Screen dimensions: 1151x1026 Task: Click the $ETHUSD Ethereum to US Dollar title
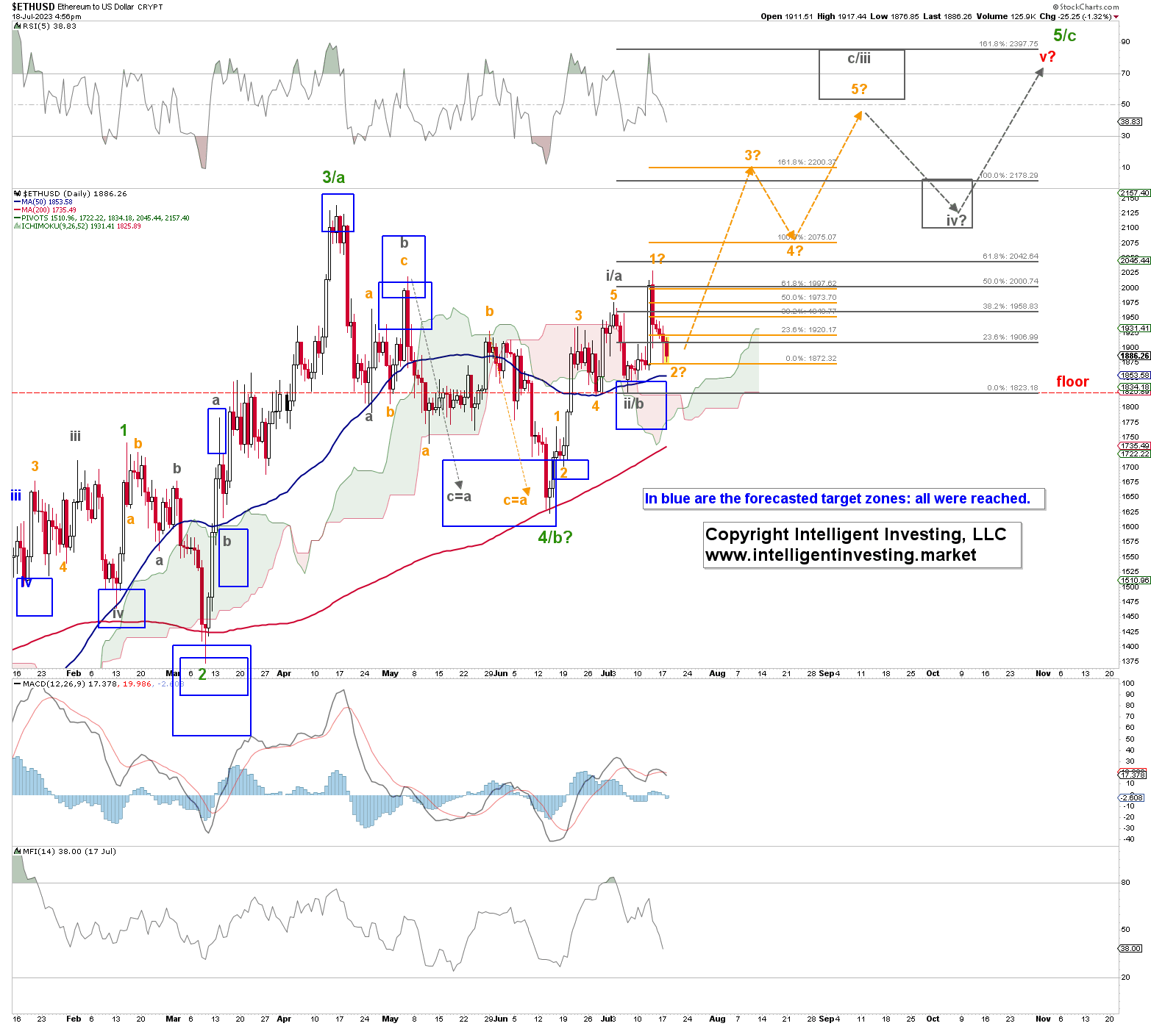[88, 7]
